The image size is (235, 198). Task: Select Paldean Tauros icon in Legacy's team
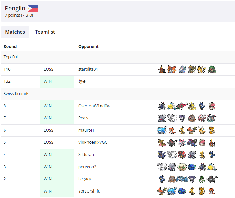click(212, 179)
